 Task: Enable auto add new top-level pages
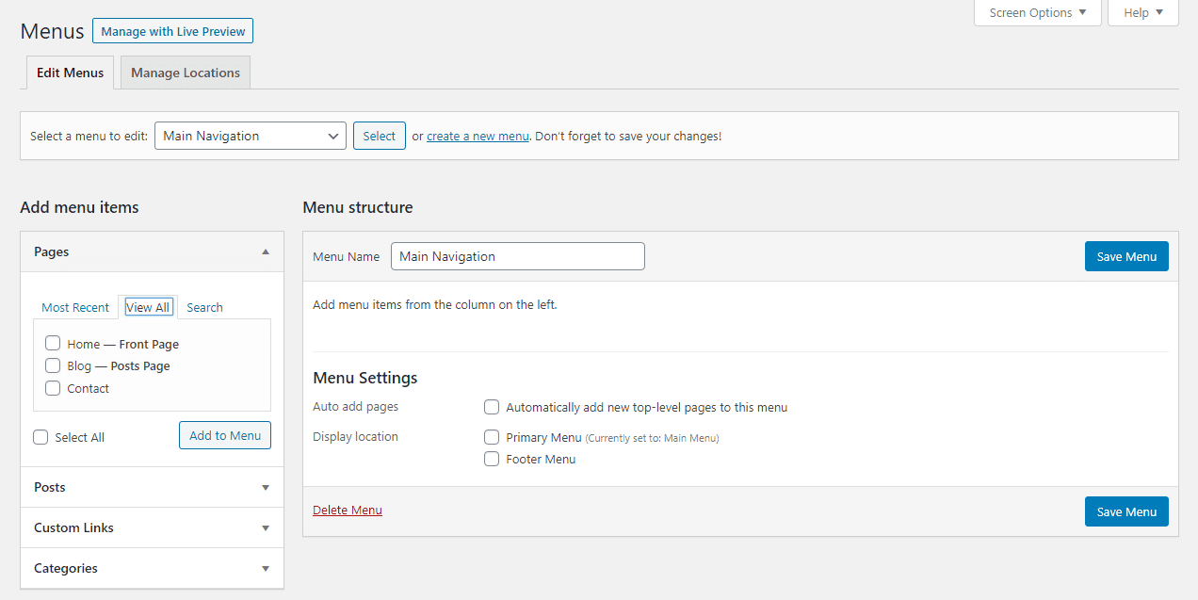[x=492, y=407]
